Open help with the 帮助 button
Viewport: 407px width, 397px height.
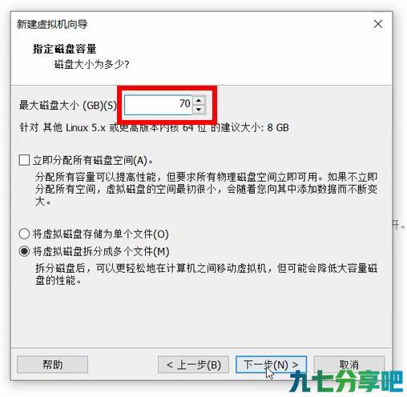pyautogui.click(x=52, y=364)
